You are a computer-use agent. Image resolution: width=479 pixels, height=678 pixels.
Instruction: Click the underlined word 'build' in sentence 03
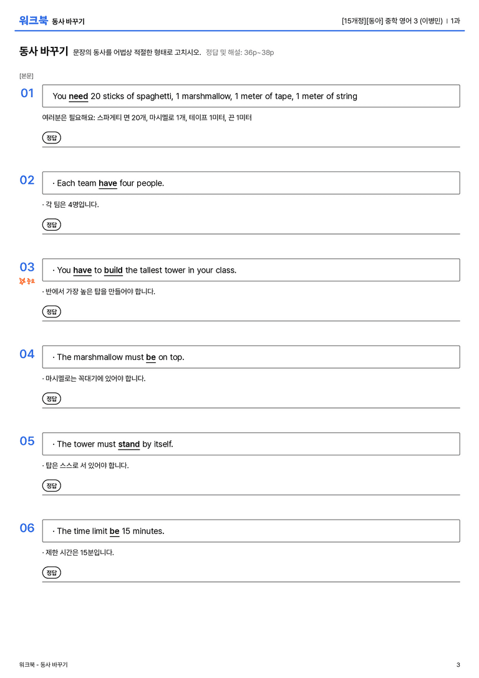click(114, 270)
